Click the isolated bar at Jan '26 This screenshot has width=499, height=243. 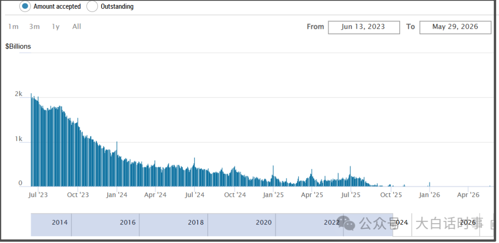(430, 184)
